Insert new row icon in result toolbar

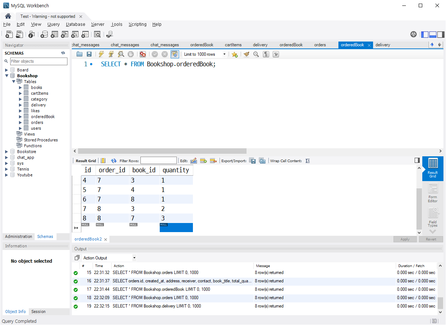click(203, 161)
